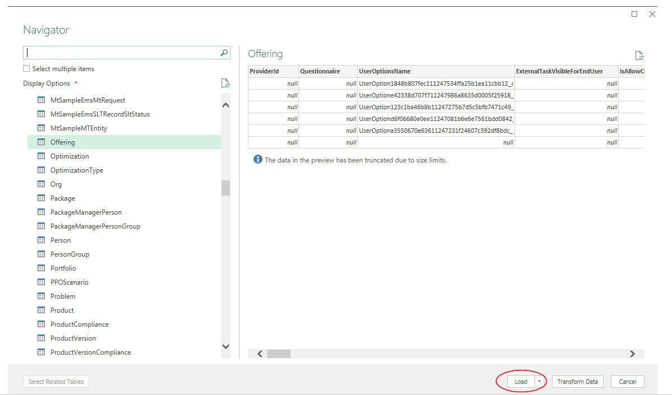
Task: Click the refresh icon next to Display Options
Action: 225,82
